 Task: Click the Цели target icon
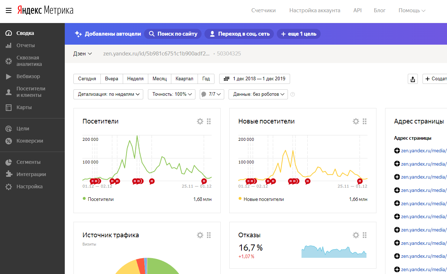[9, 129]
